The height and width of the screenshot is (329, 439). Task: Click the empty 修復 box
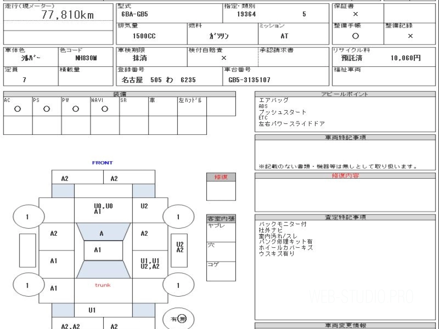(221, 191)
